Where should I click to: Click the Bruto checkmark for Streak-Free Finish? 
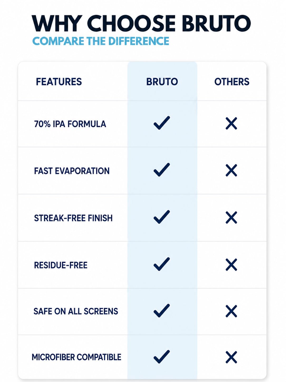pos(162,217)
